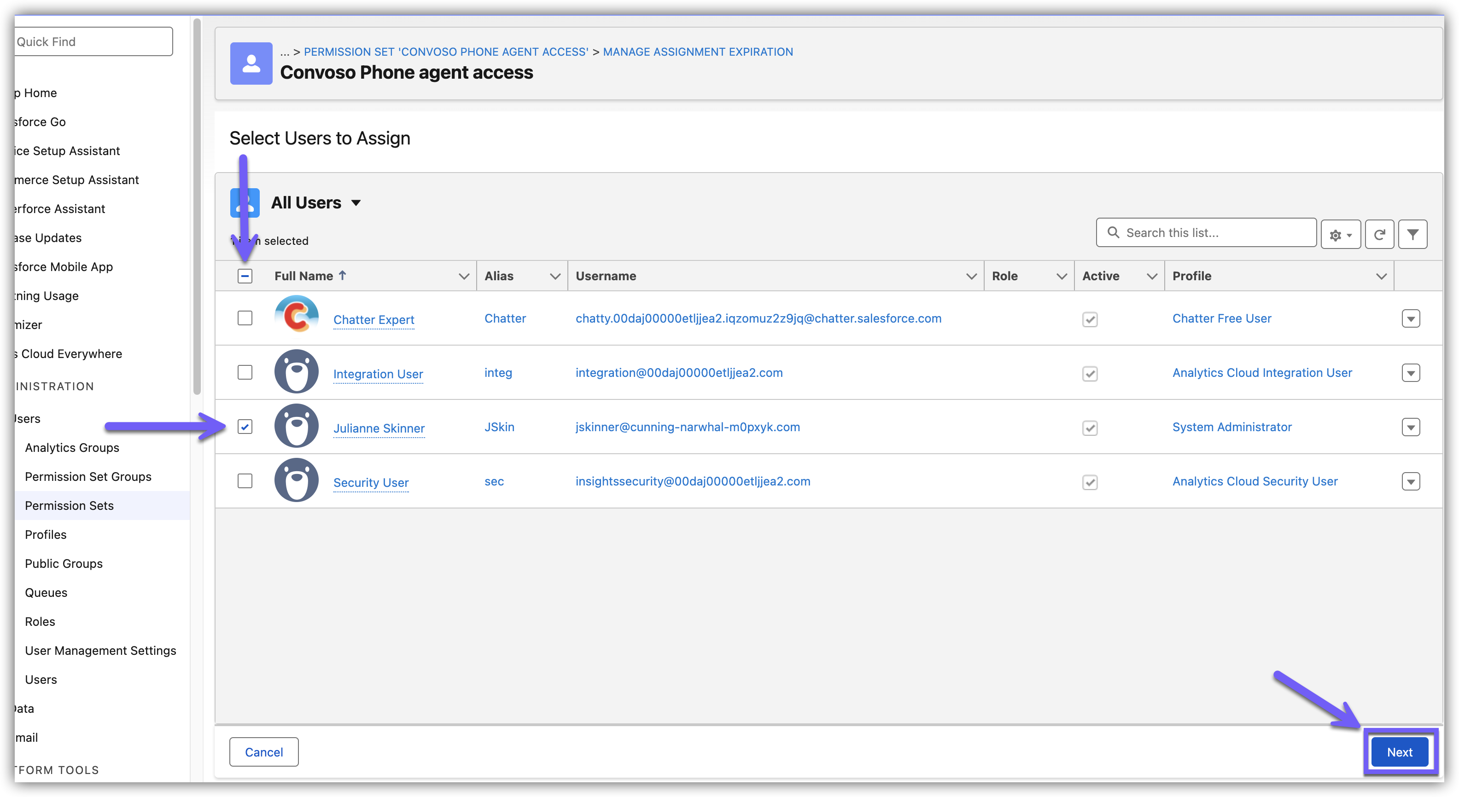
Task: Open Permission Set Groups in sidebar
Action: pyautogui.click(x=88, y=477)
